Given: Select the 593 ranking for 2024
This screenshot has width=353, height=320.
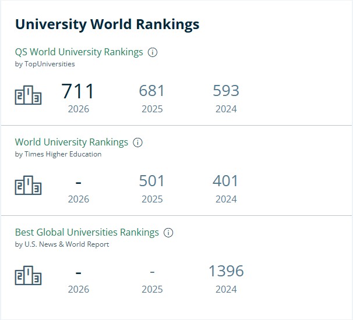Looking at the screenshot, I should pos(226,91).
